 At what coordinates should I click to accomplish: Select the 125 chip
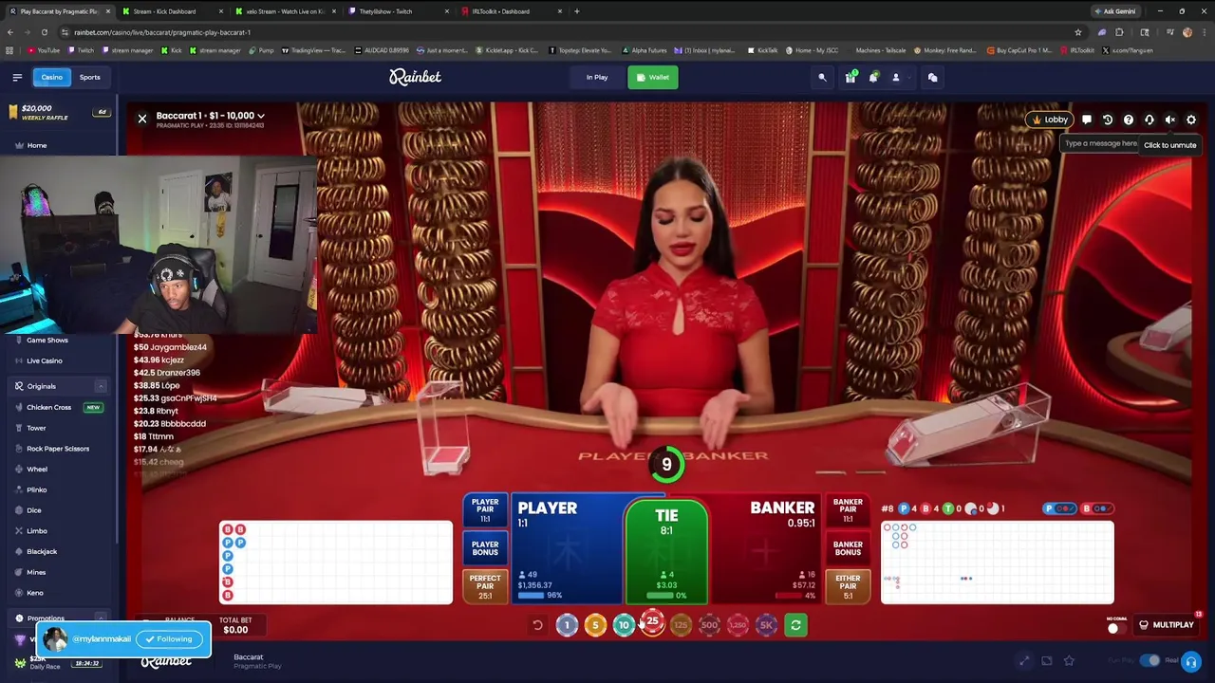pyautogui.click(x=681, y=624)
